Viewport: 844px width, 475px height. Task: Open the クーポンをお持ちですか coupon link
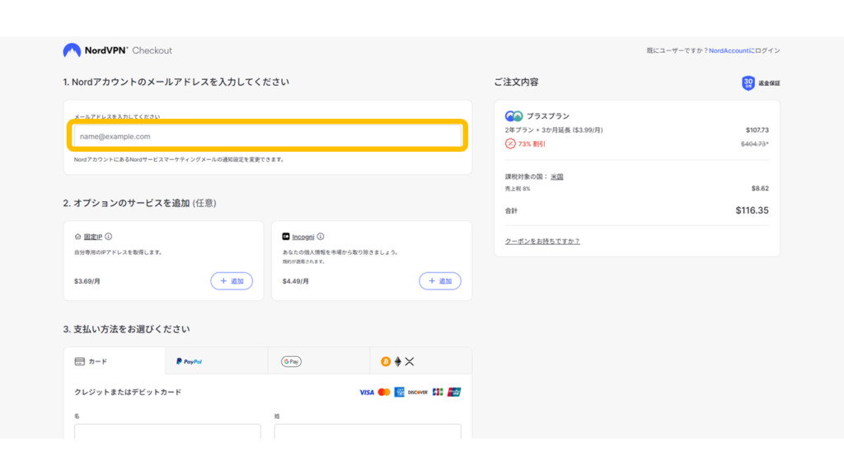[x=542, y=241]
